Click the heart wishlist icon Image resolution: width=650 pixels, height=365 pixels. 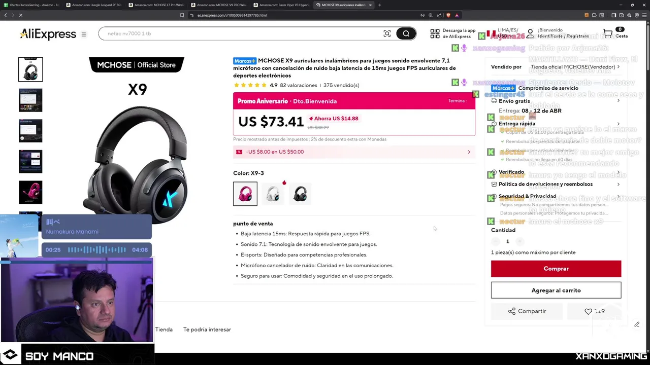[588, 311]
